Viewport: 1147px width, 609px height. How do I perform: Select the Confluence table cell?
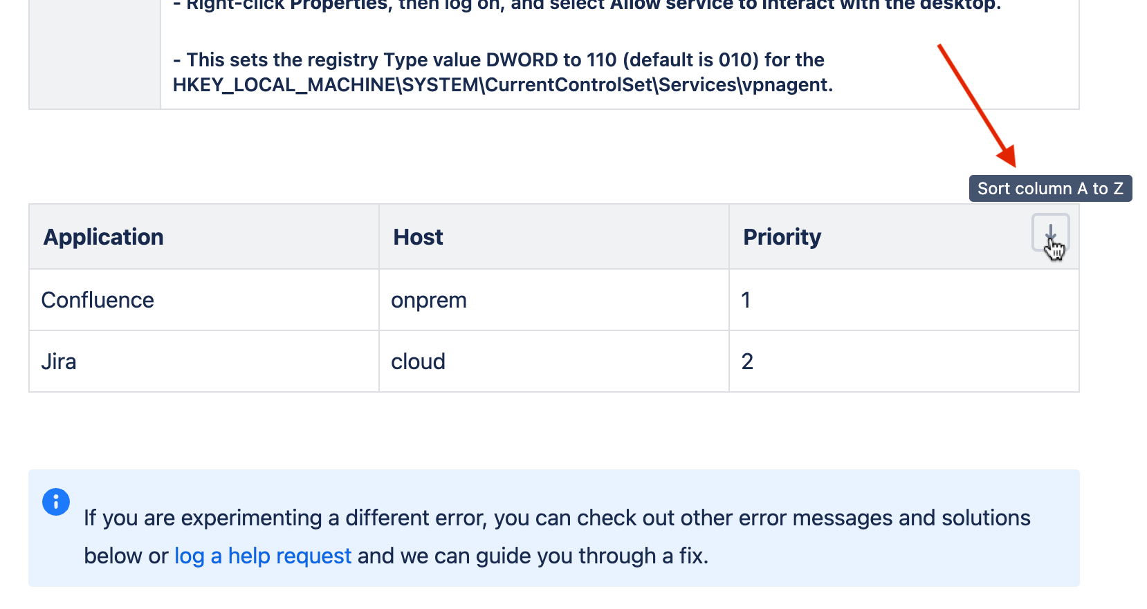(98, 299)
